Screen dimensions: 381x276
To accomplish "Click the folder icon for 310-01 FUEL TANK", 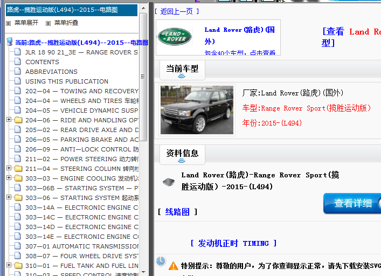I will tap(18, 266).
